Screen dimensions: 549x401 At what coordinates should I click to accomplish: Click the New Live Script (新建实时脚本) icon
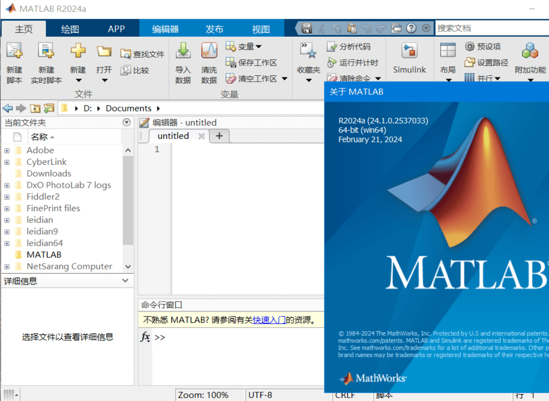(x=46, y=51)
